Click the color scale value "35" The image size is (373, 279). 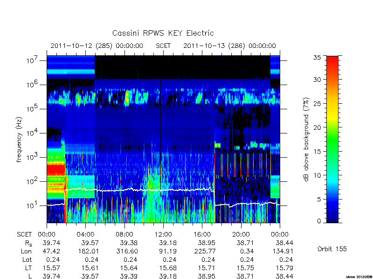(317, 58)
